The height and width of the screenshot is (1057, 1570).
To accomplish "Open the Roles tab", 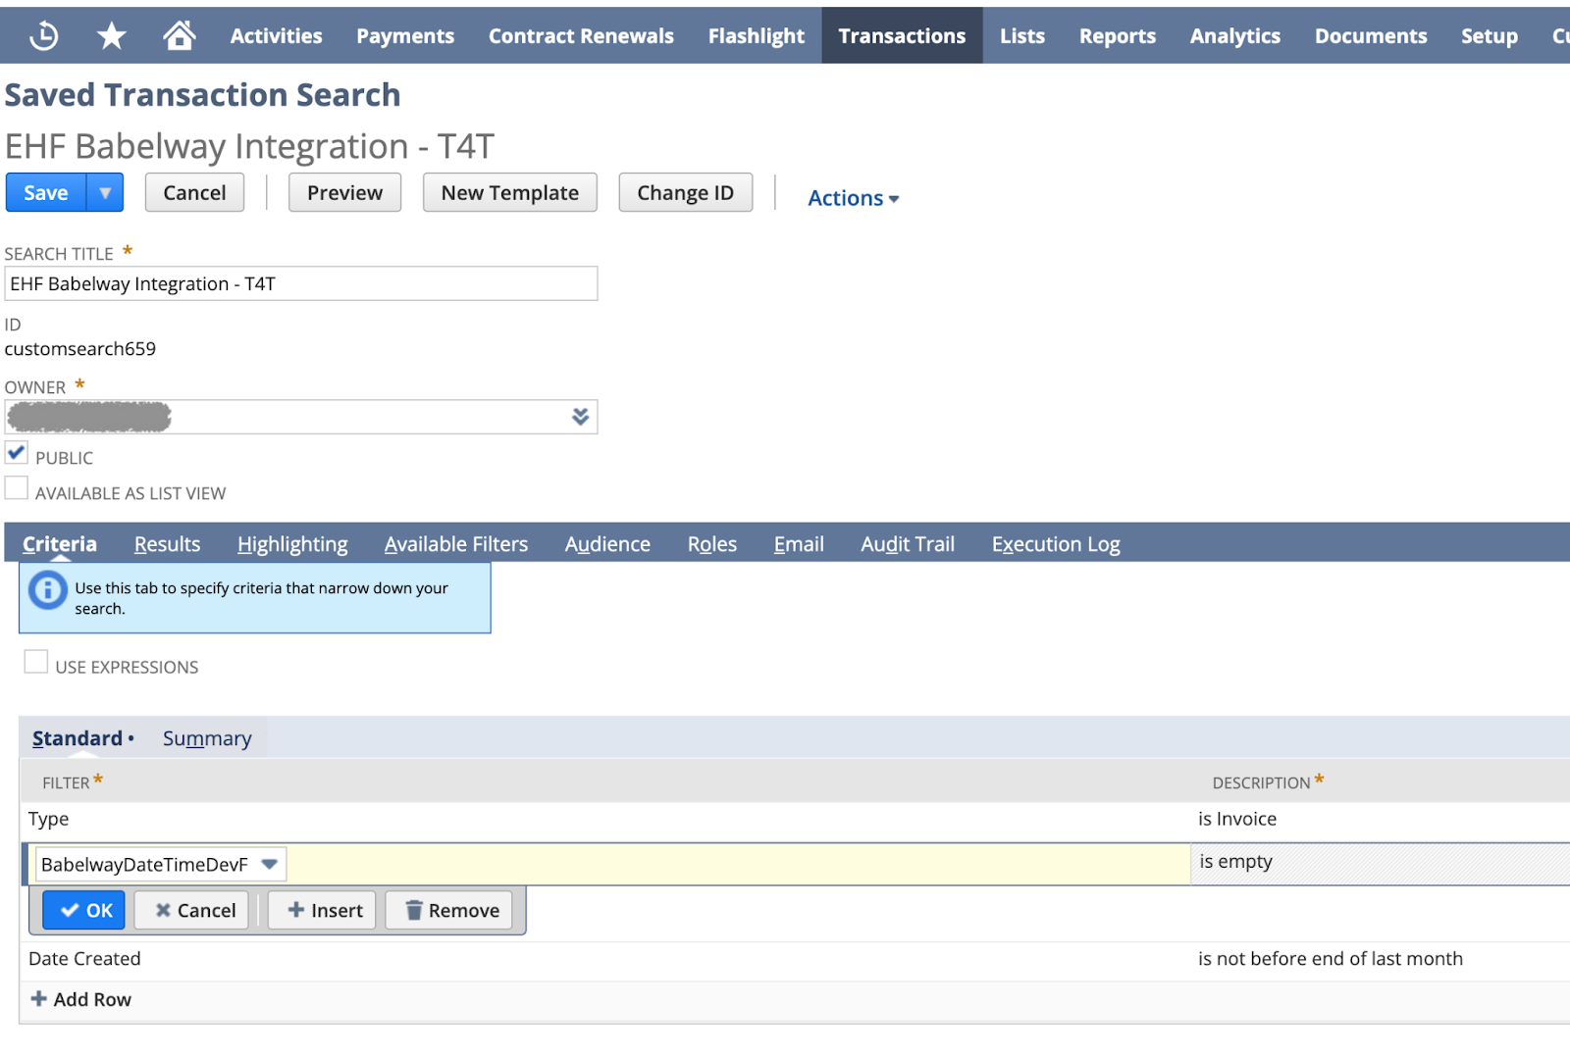I will pyautogui.click(x=712, y=544).
